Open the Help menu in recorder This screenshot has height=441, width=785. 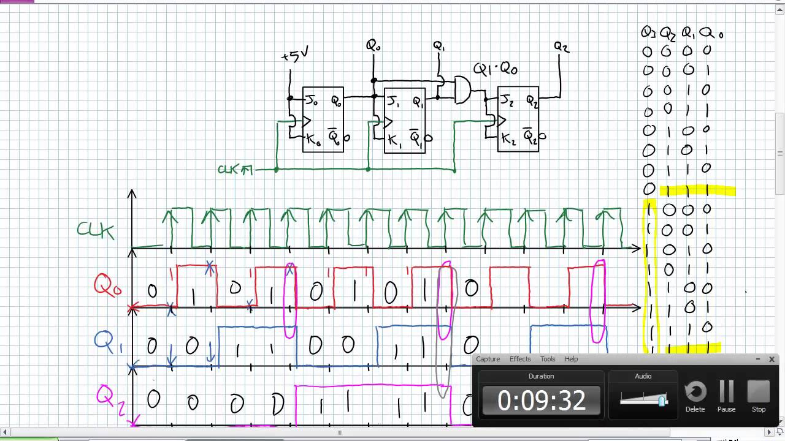pyautogui.click(x=571, y=359)
